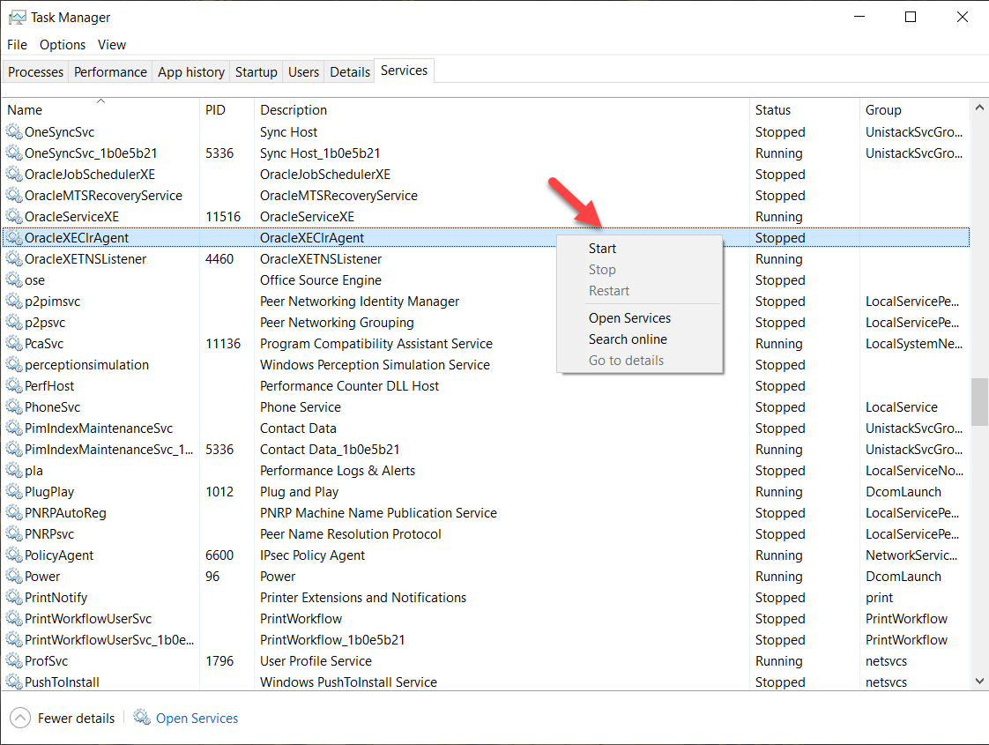The width and height of the screenshot is (989, 745).
Task: Open the Processes tab
Action: [x=34, y=72]
